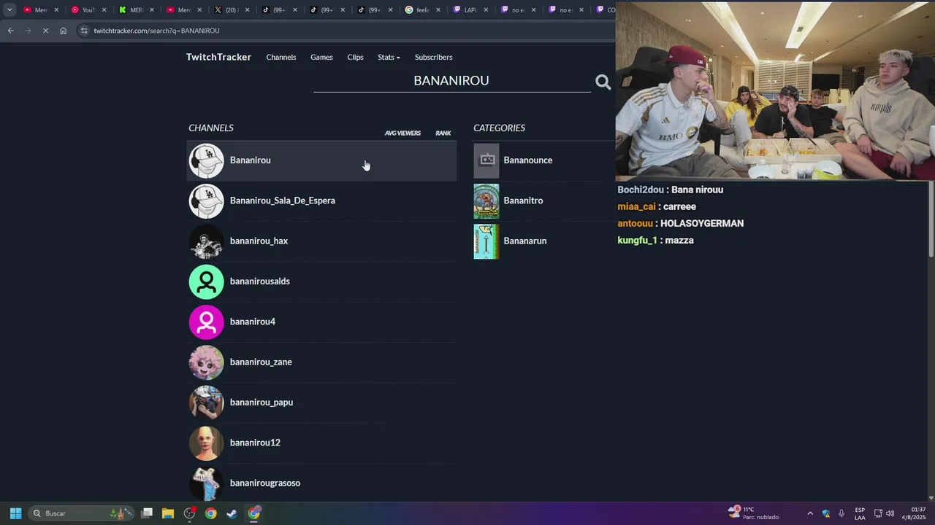Click the BANANIROU search input field
The width and height of the screenshot is (935, 525).
click(x=451, y=81)
